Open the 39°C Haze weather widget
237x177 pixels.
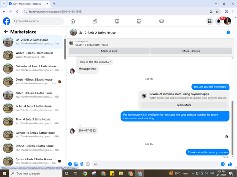[x=178, y=173]
